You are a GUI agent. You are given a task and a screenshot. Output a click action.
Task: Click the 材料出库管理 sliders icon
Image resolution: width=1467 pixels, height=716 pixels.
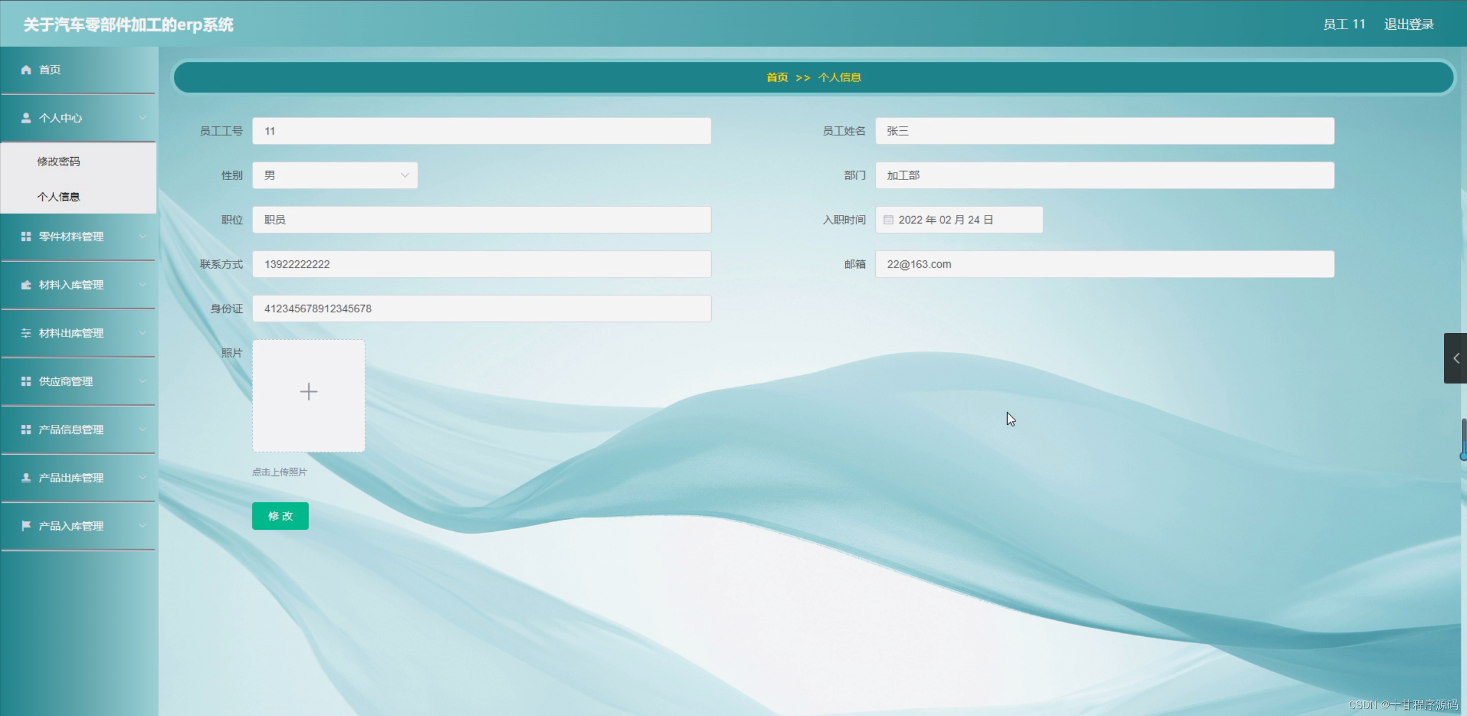(x=25, y=332)
